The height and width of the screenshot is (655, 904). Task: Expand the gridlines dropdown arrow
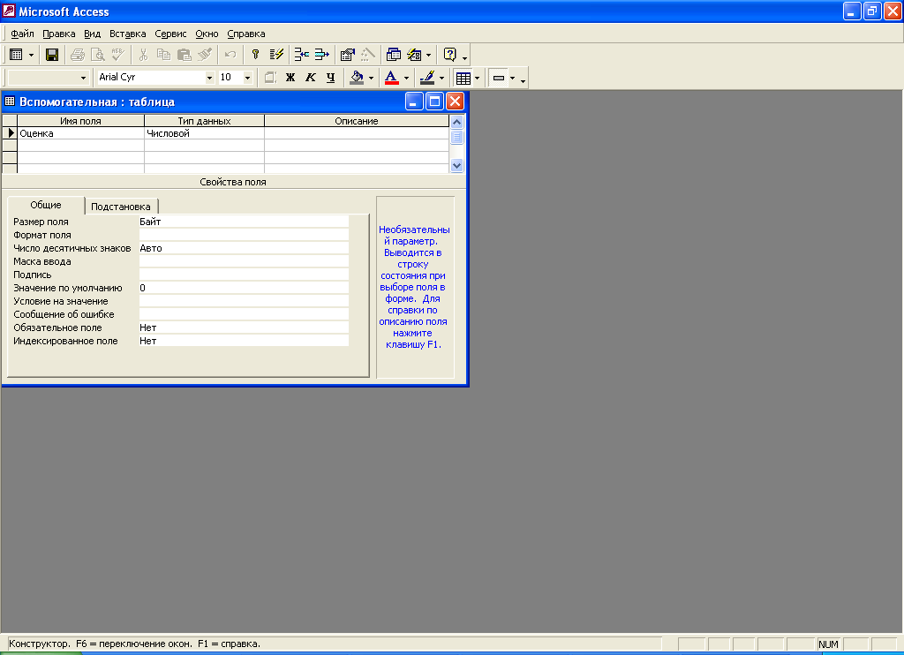coord(478,78)
